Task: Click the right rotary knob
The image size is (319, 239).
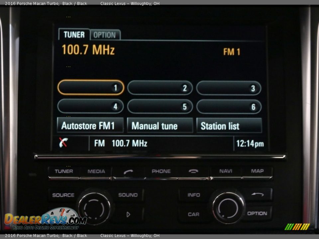Action: 228,208
